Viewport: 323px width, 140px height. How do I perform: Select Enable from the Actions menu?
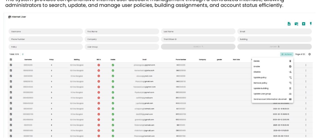click(272, 66)
